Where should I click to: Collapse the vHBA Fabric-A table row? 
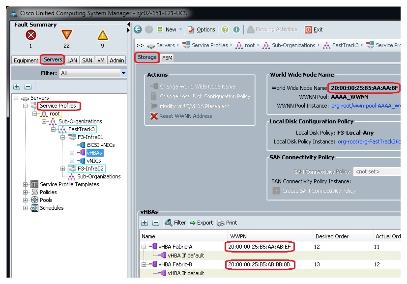144,247
